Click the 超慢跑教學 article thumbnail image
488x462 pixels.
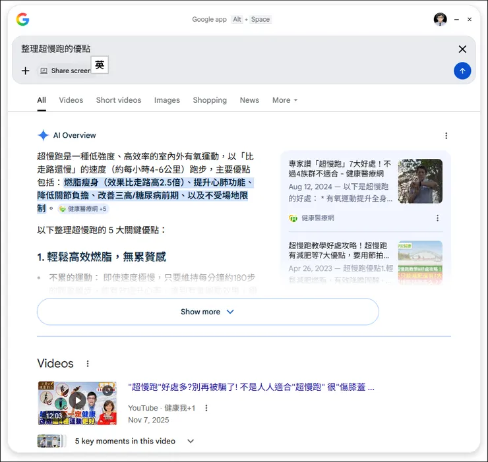pos(420,262)
